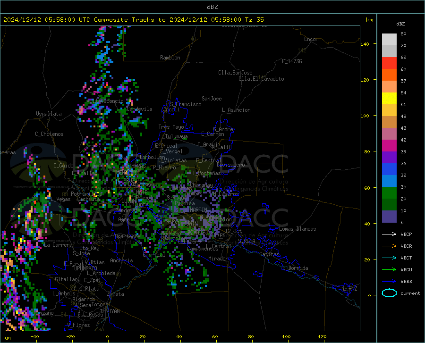Click the 0 km mark on vertical axis
Viewport: 425px width, 343px height.
(x=369, y=295)
